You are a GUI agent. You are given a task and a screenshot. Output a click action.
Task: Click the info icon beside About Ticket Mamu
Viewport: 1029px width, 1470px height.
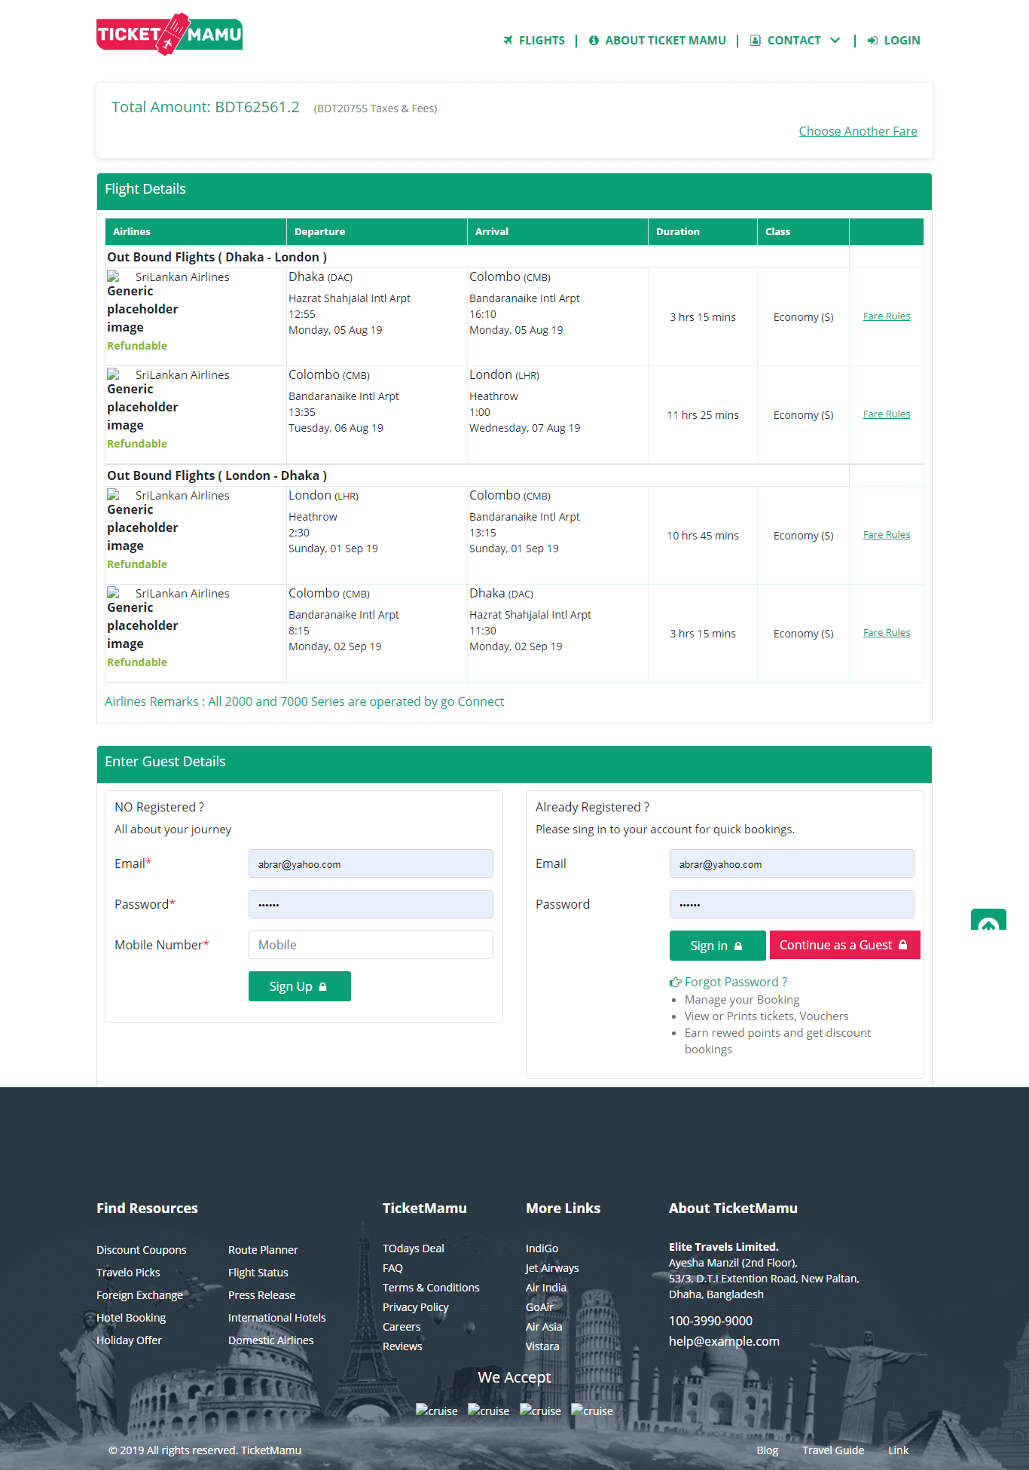coord(594,41)
